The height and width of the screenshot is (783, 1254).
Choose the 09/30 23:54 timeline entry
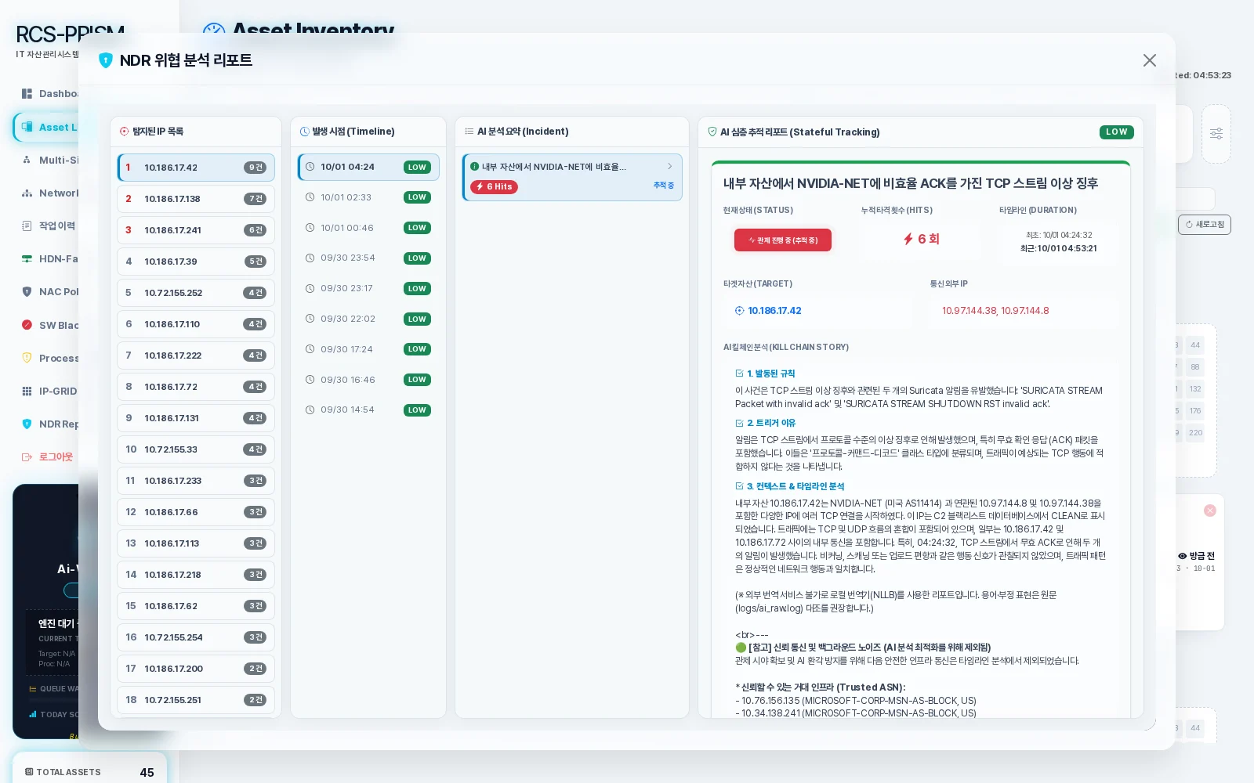point(368,258)
